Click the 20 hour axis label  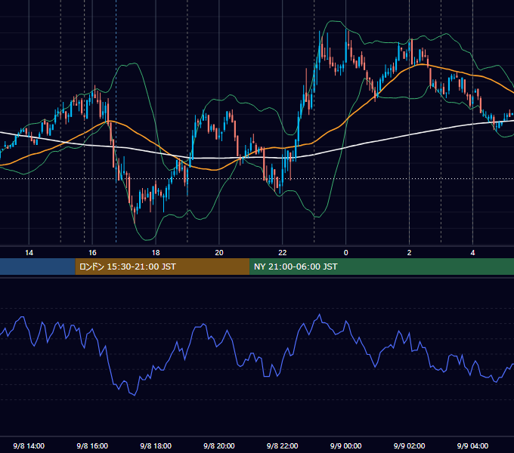click(219, 253)
